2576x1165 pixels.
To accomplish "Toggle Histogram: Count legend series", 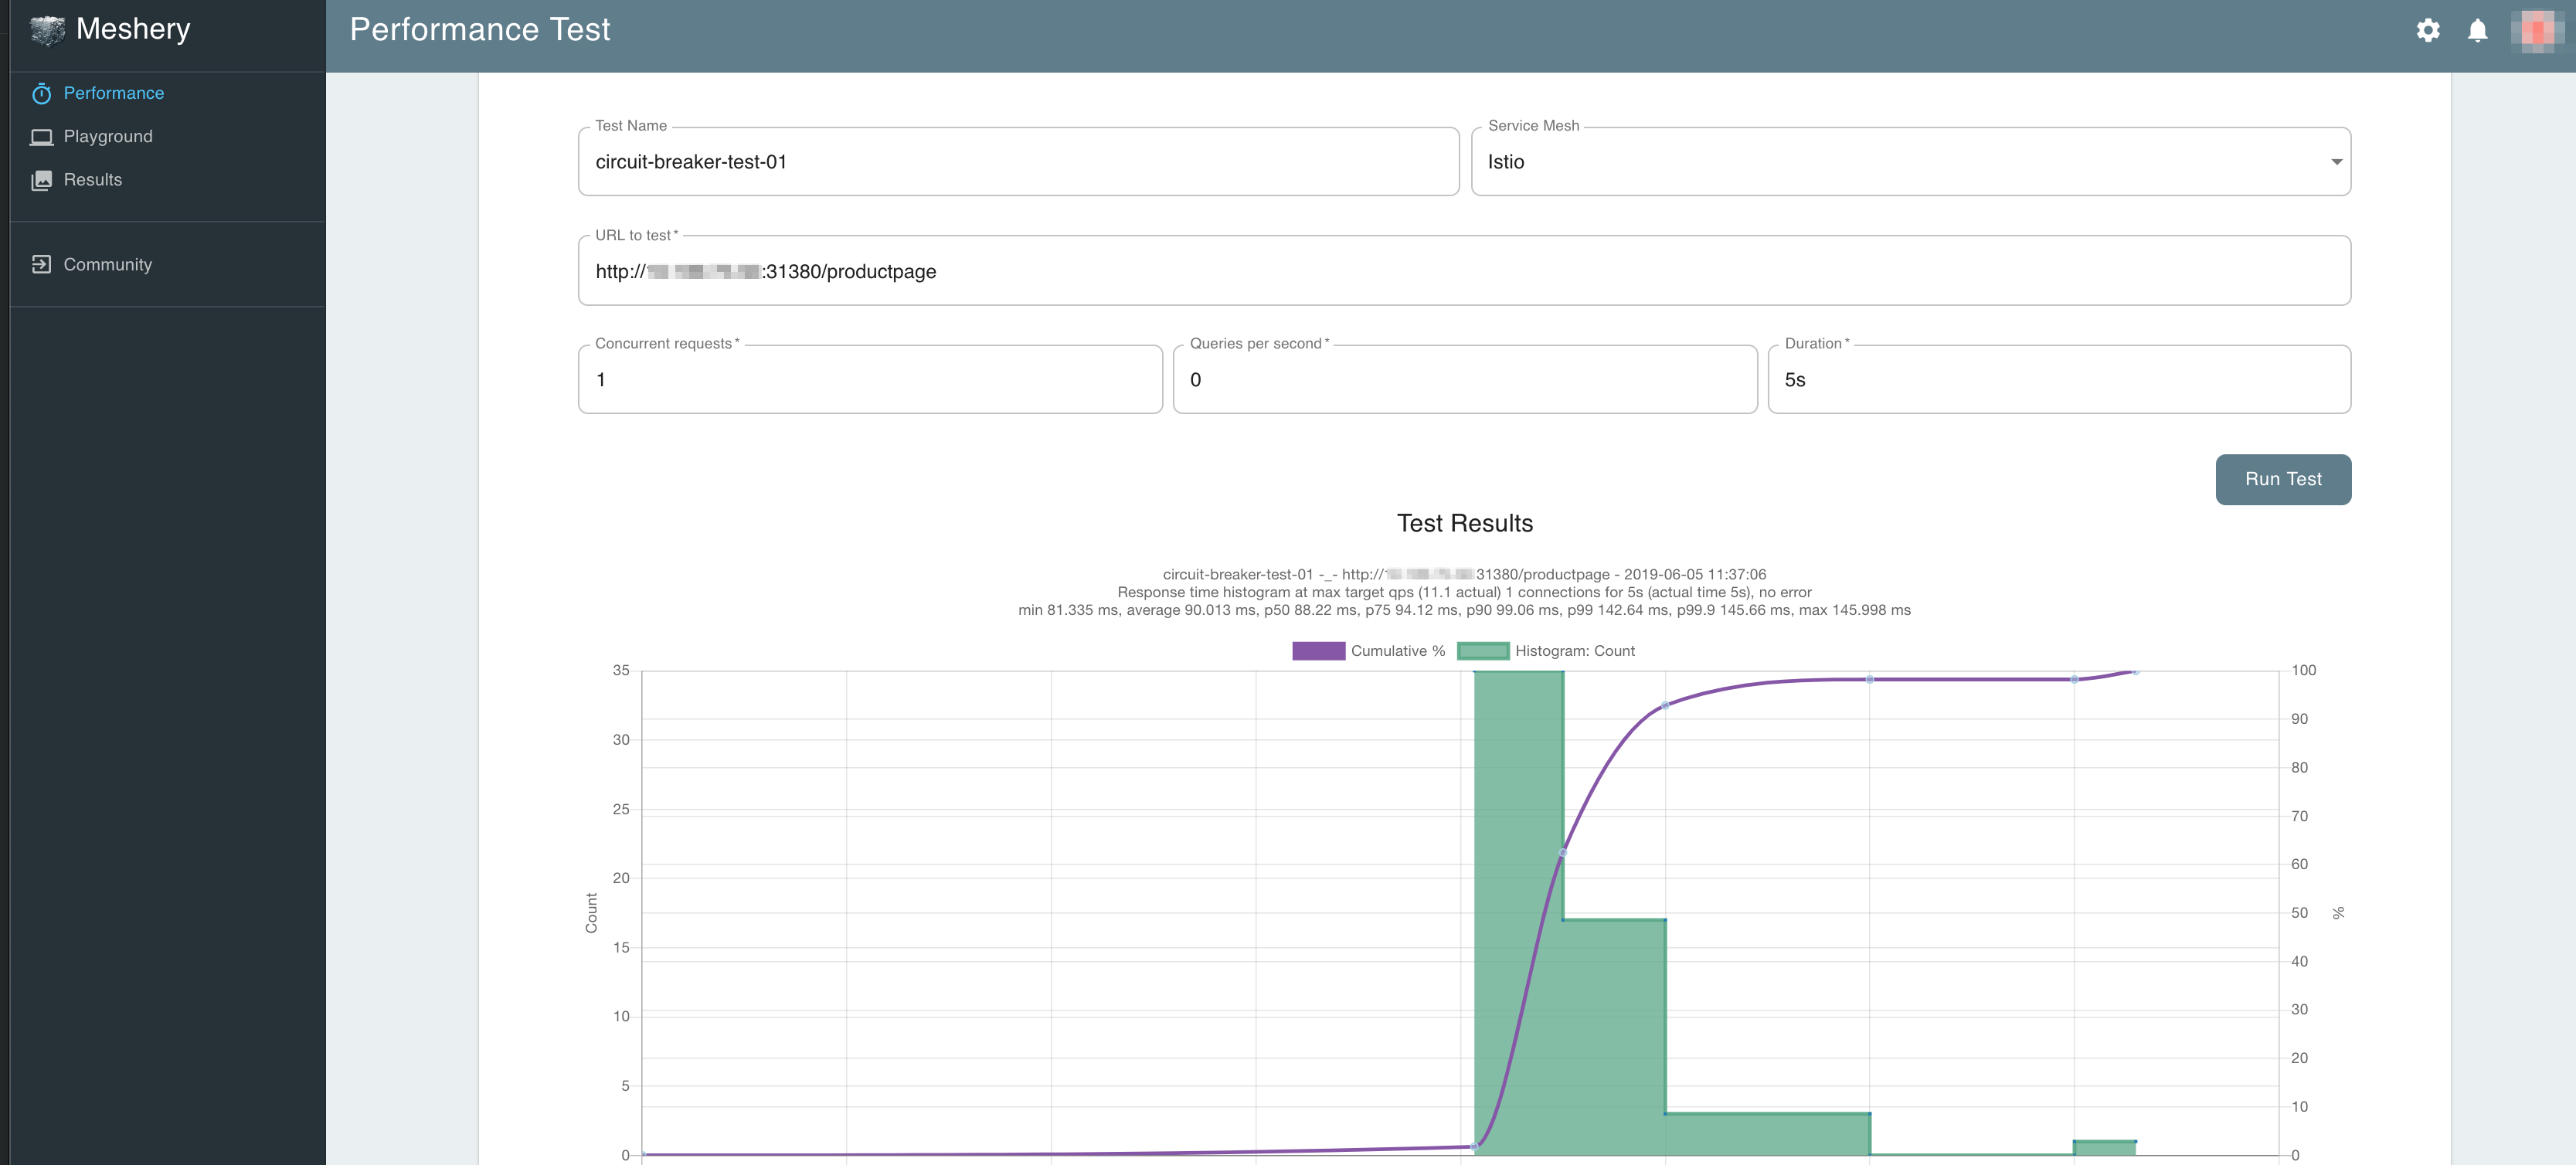I will tap(1545, 651).
